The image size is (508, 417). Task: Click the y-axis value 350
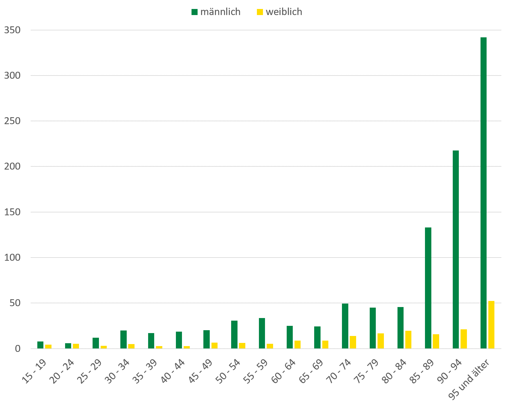tap(12, 30)
